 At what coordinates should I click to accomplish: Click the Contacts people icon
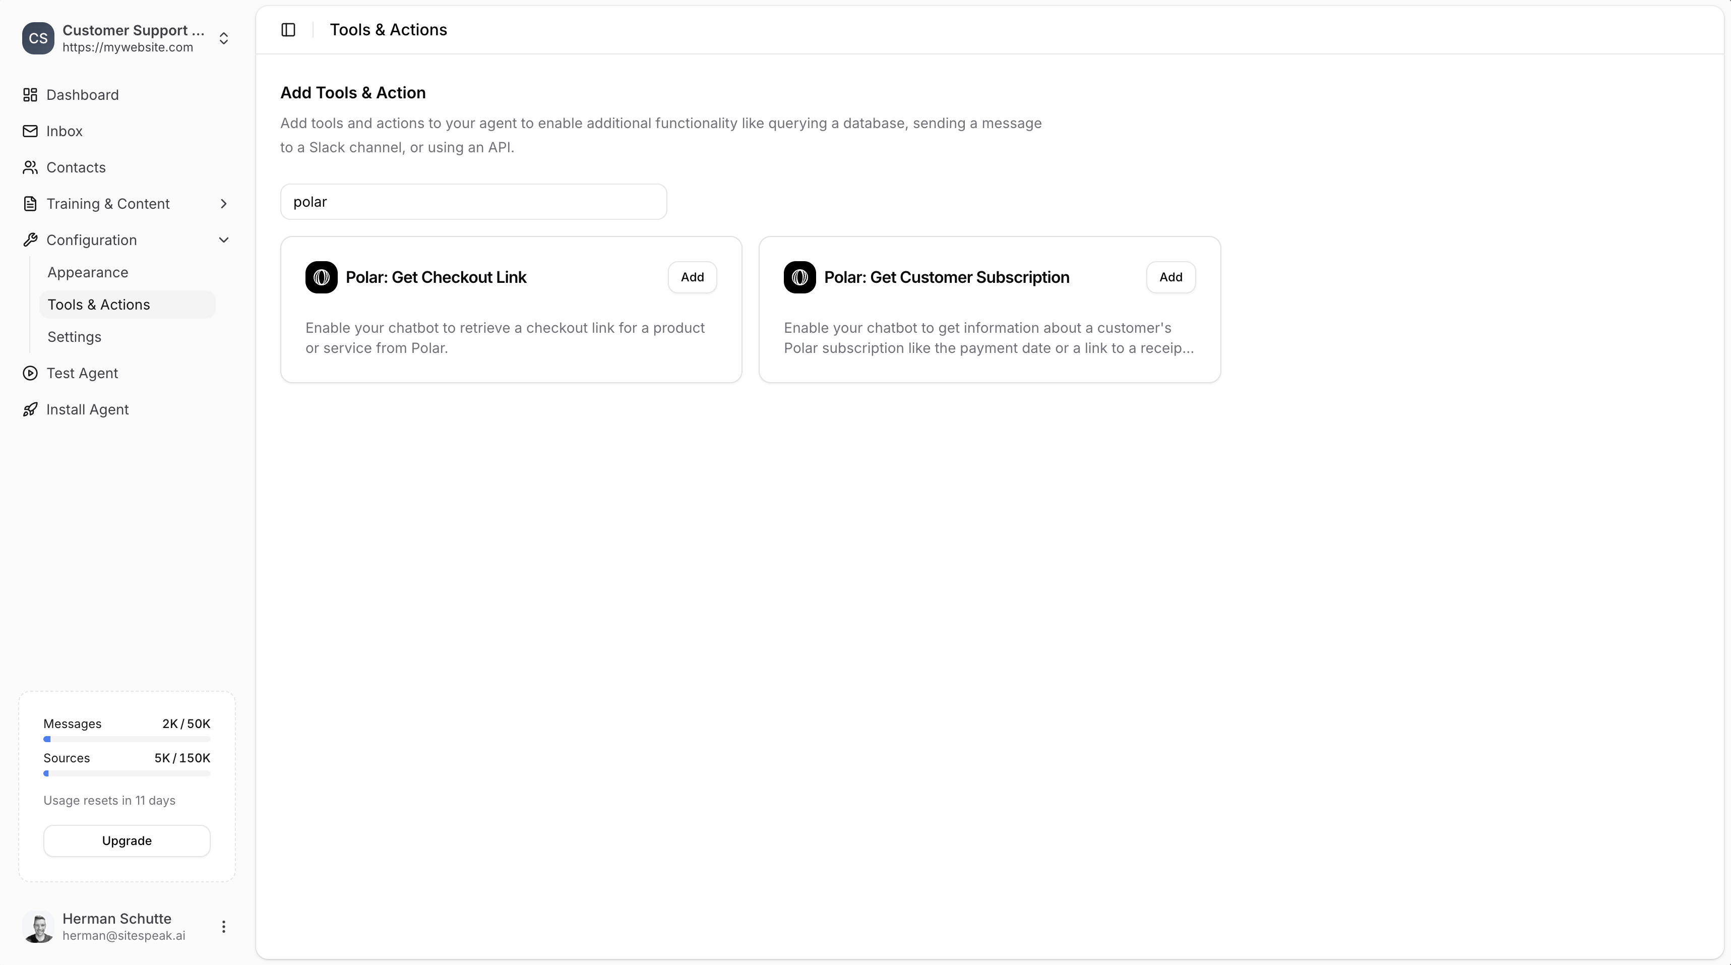pos(30,167)
